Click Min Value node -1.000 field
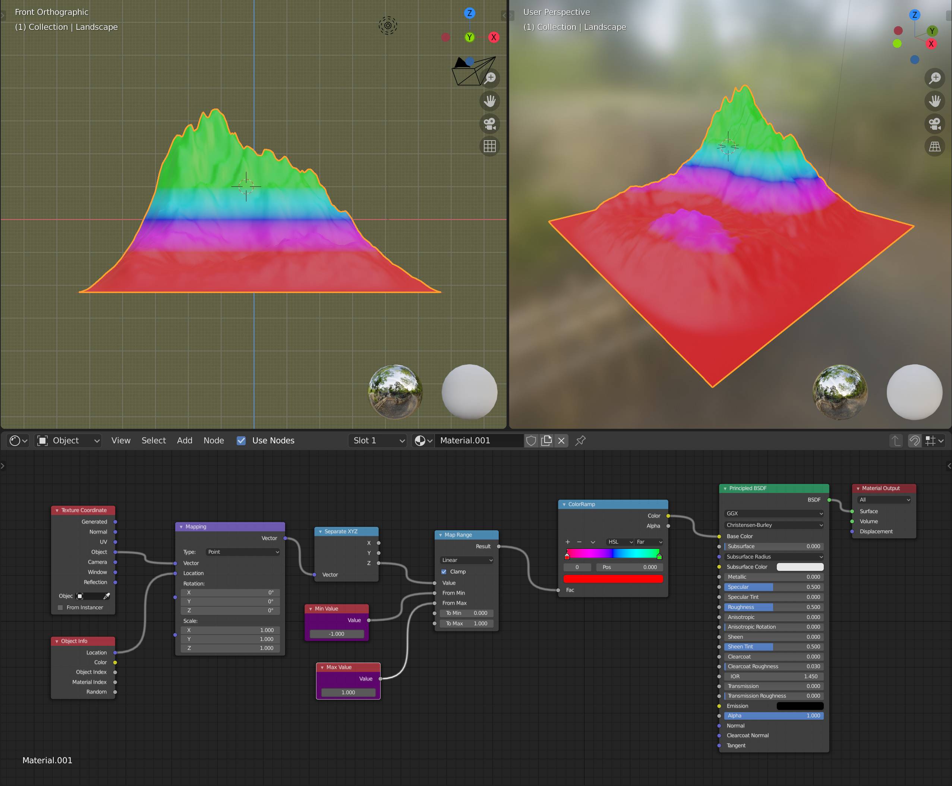952x786 pixels. point(337,634)
